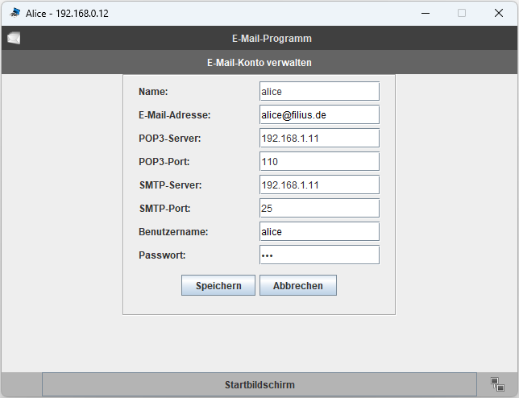Click the network computers icon at bottom right
The height and width of the screenshot is (398, 519).
[x=497, y=384]
